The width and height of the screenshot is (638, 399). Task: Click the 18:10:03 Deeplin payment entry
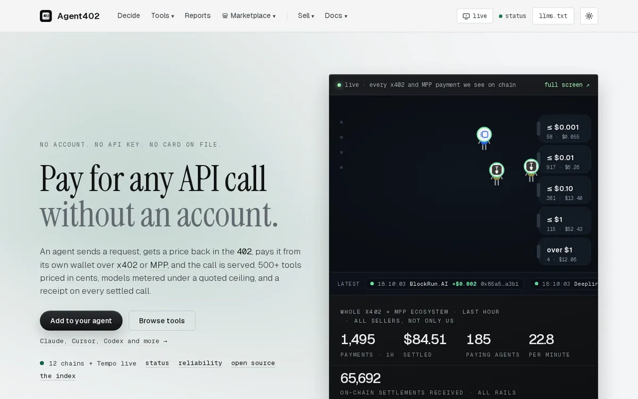coord(564,284)
